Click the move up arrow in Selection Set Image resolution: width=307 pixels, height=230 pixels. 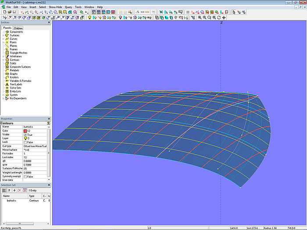(9, 191)
